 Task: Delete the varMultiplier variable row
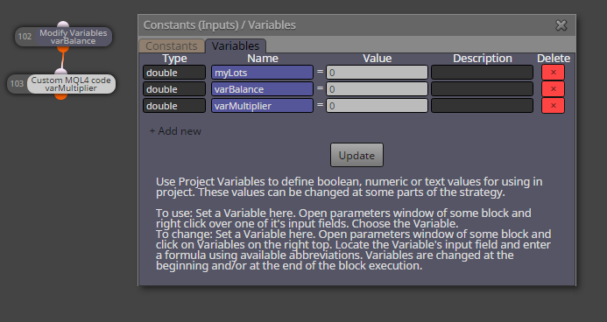tap(553, 106)
